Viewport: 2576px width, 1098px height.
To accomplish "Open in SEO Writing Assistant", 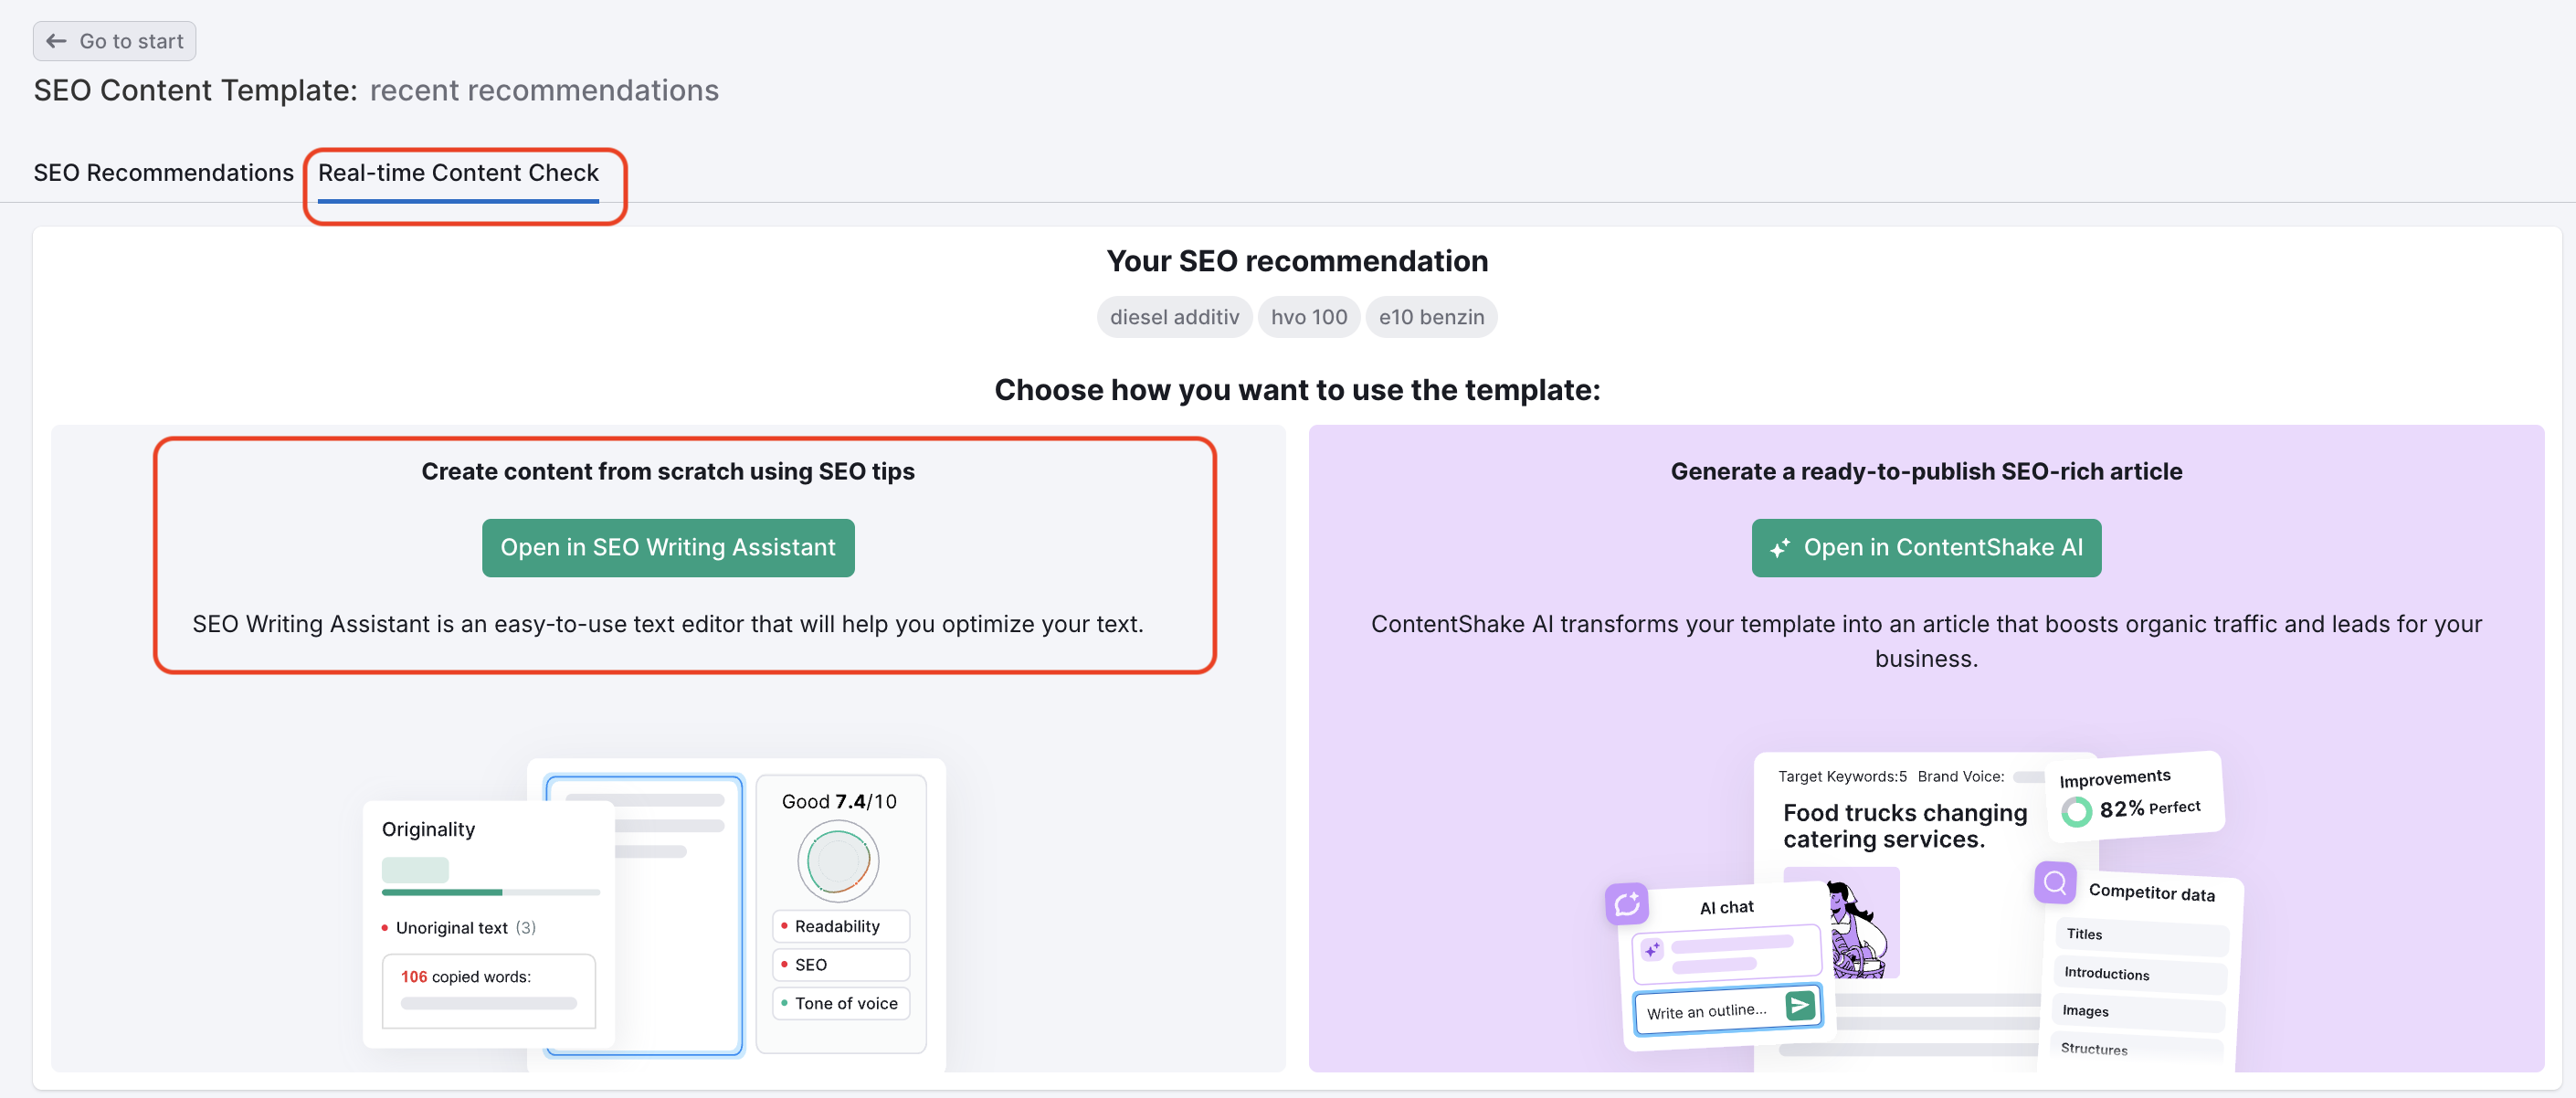I will [x=667, y=547].
